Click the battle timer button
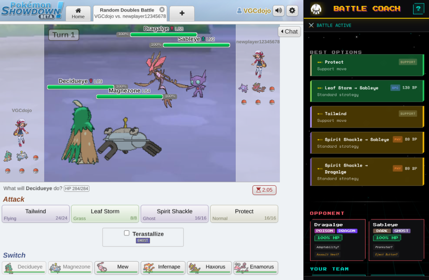 264,190
